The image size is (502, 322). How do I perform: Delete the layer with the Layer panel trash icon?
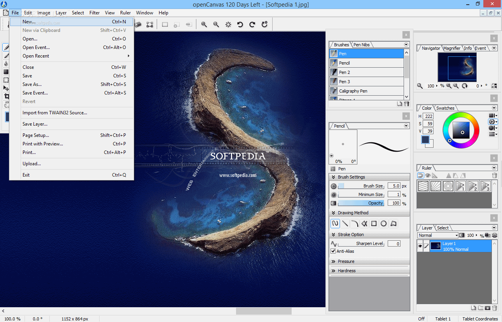[x=495, y=308]
